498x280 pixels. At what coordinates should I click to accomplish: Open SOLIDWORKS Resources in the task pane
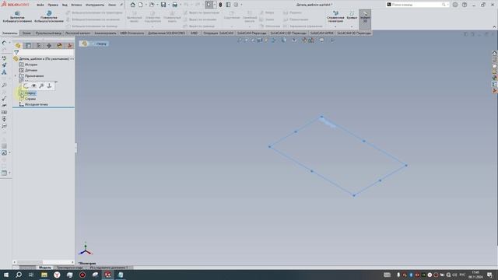tap(495, 53)
